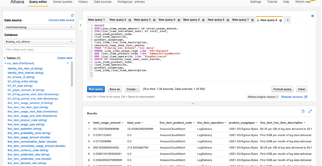Collapse the cur_data table tree

[x=6, y=64]
